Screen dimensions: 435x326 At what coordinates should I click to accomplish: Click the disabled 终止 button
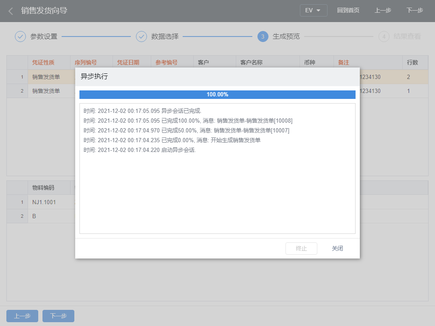pyautogui.click(x=301, y=249)
